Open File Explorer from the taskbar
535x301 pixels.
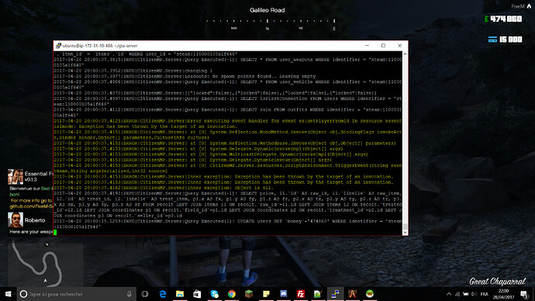click(180, 294)
